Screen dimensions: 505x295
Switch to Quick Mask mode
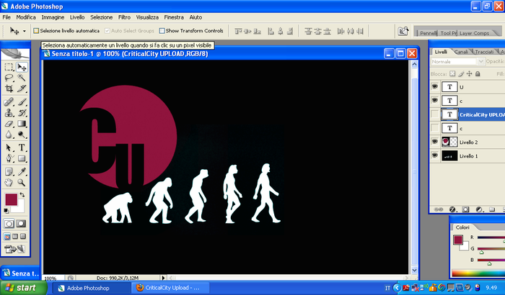pyautogui.click(x=21, y=224)
